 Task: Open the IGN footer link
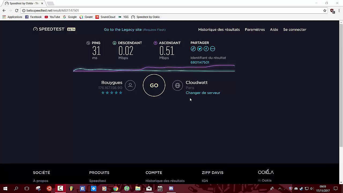[x=205, y=181]
